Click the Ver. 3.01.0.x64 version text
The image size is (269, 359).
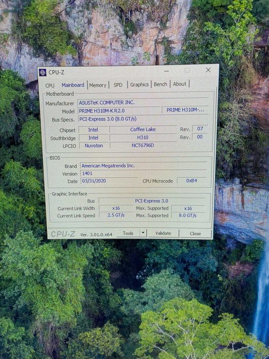[96, 234]
